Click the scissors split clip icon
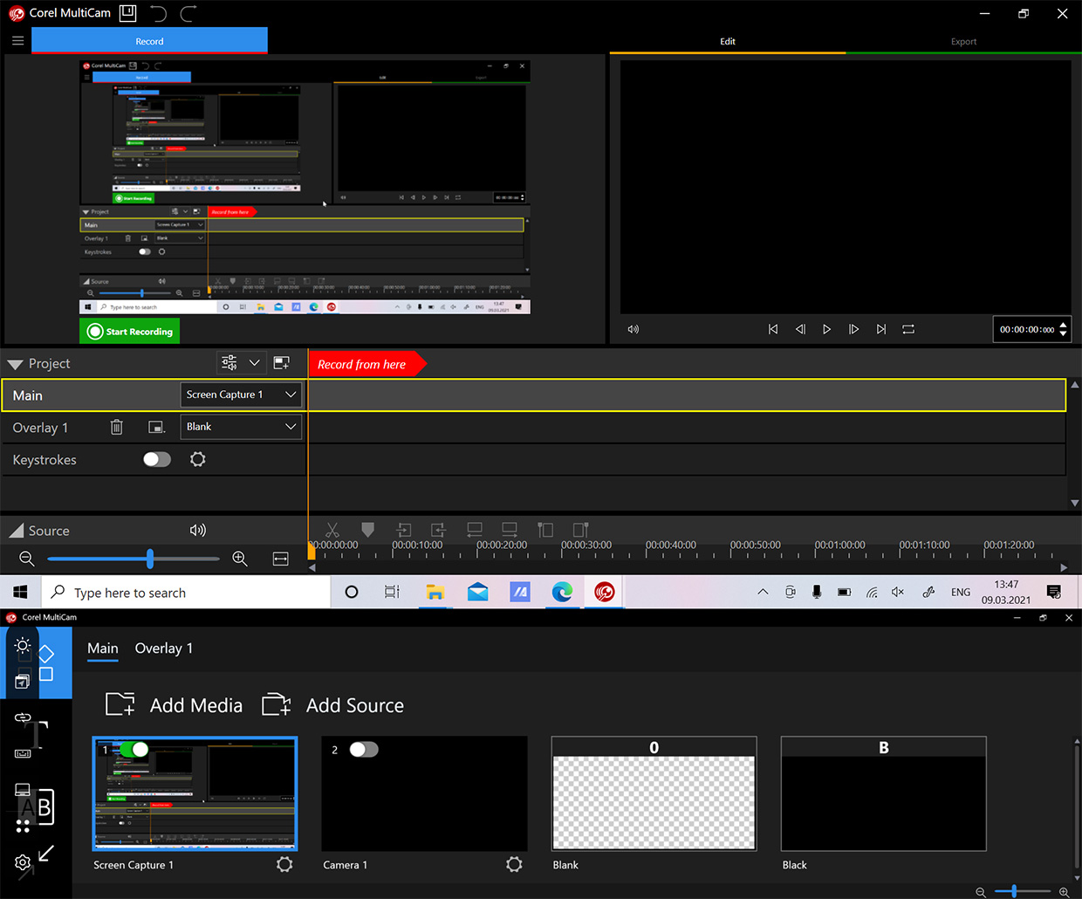The width and height of the screenshot is (1082, 899). [332, 530]
